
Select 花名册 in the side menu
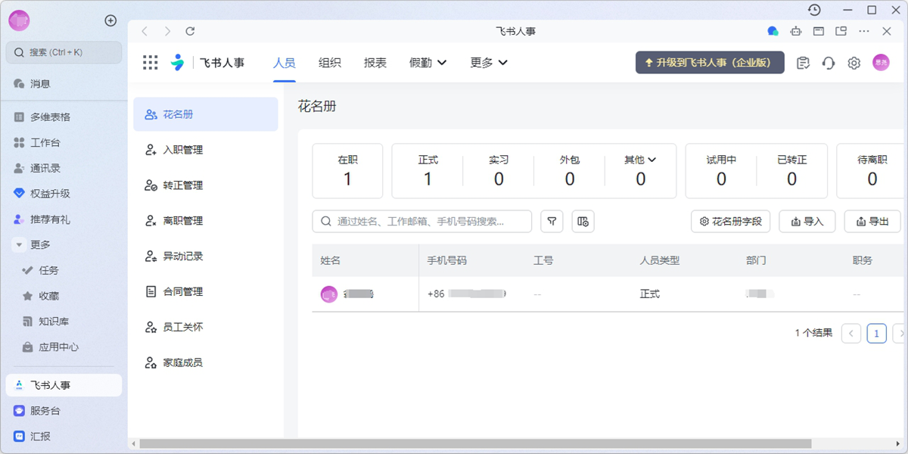pos(206,114)
